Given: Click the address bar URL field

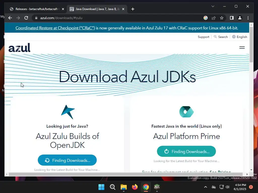Looking at the screenshot, I should point(118,18).
